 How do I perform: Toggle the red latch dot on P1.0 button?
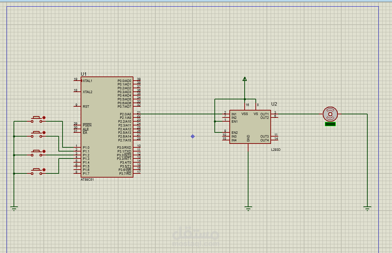tap(44, 117)
